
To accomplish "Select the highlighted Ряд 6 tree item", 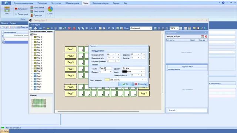I will [39, 68].
